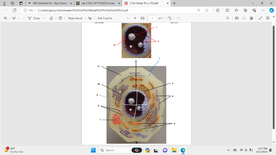Click the Fit to width button

142,18
